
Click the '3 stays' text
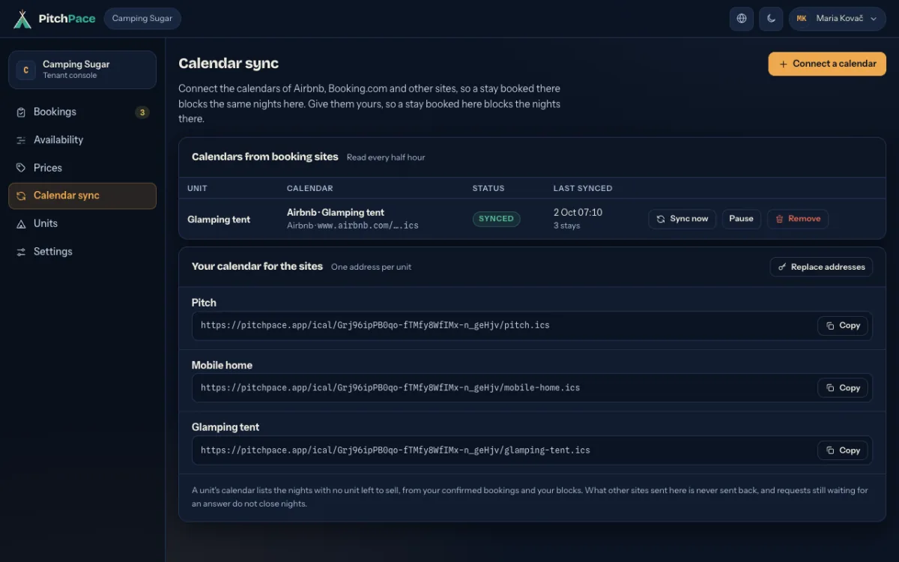[566, 226]
